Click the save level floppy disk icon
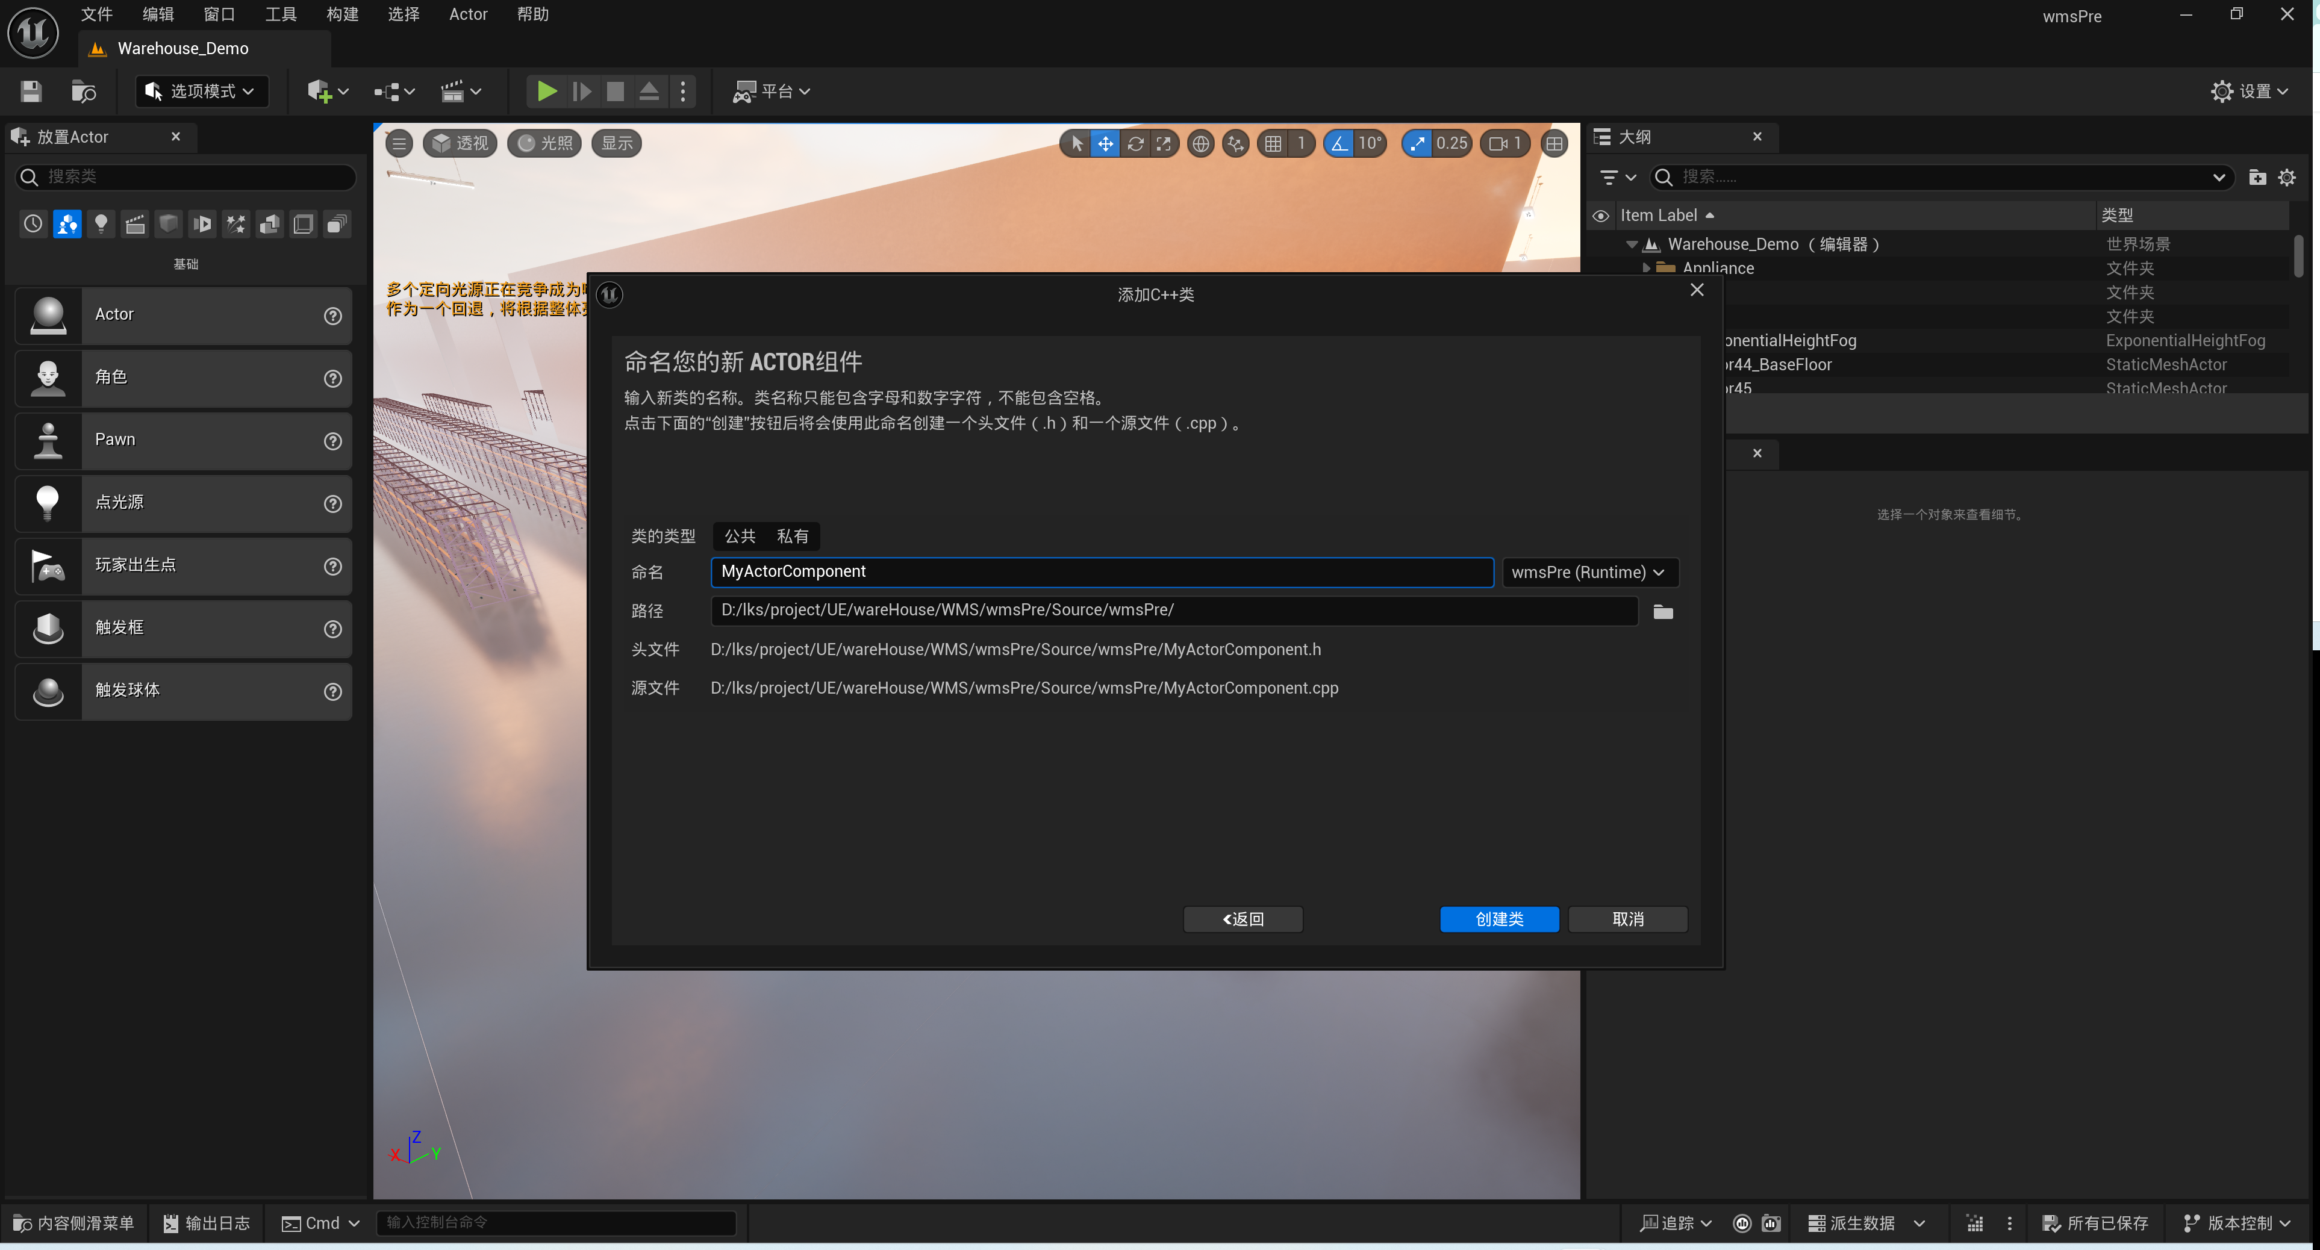 pos(31,91)
